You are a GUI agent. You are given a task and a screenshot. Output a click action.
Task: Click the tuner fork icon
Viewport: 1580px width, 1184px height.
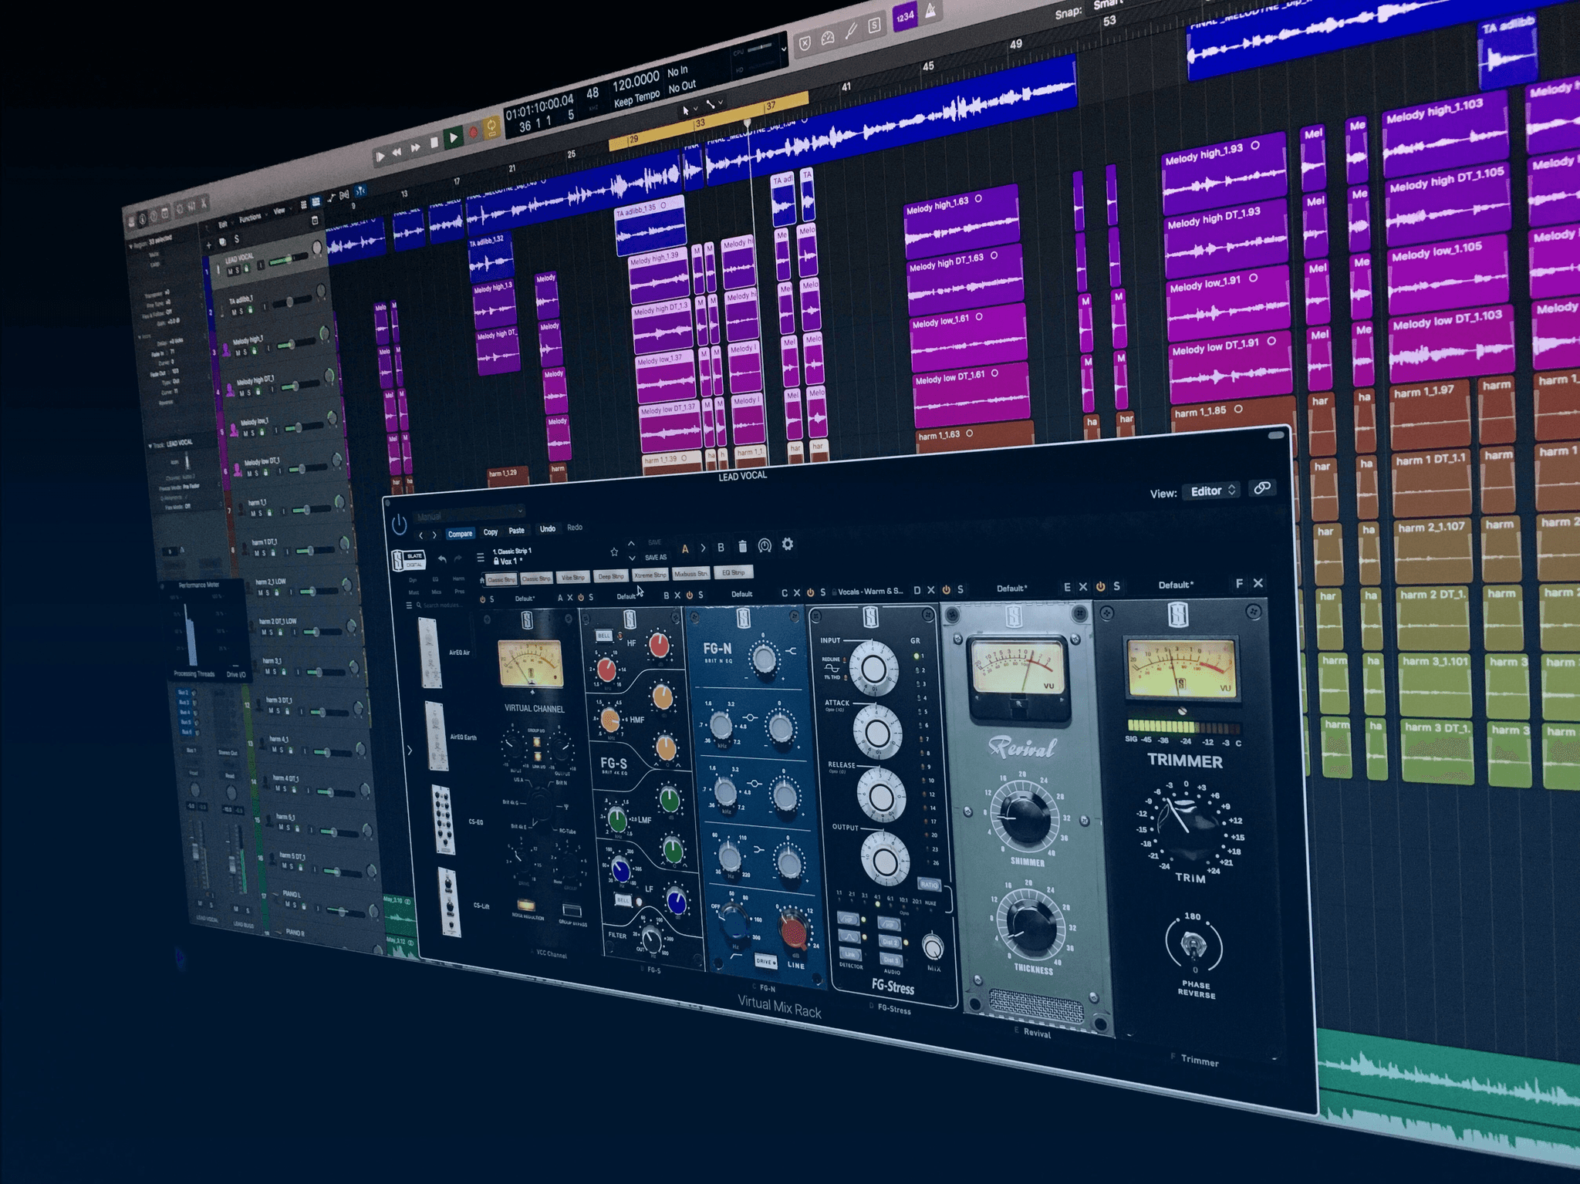pos(851,31)
